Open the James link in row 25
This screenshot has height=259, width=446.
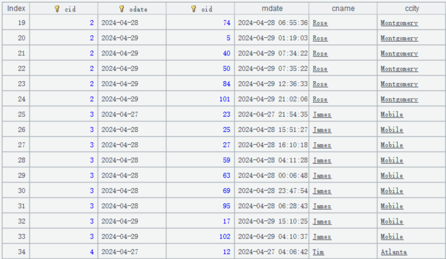pyautogui.click(x=322, y=114)
